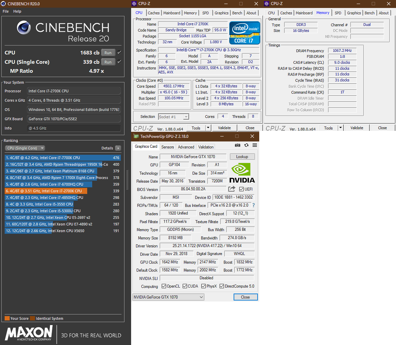
Task: Click the Intel Core i7 logo badge
Action: [x=245, y=33]
